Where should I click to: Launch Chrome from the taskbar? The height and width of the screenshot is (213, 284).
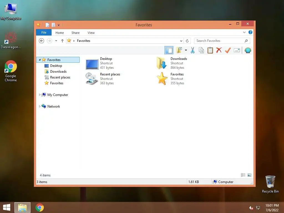point(40,207)
